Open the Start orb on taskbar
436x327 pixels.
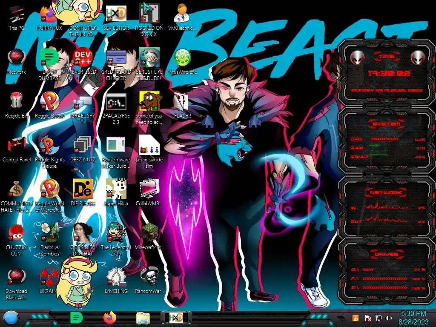point(11,318)
